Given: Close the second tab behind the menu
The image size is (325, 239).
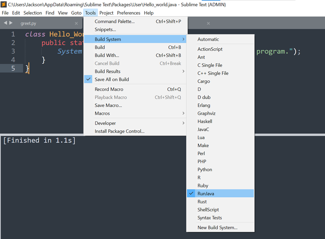Looking at the screenshot, I should click(x=208, y=23).
